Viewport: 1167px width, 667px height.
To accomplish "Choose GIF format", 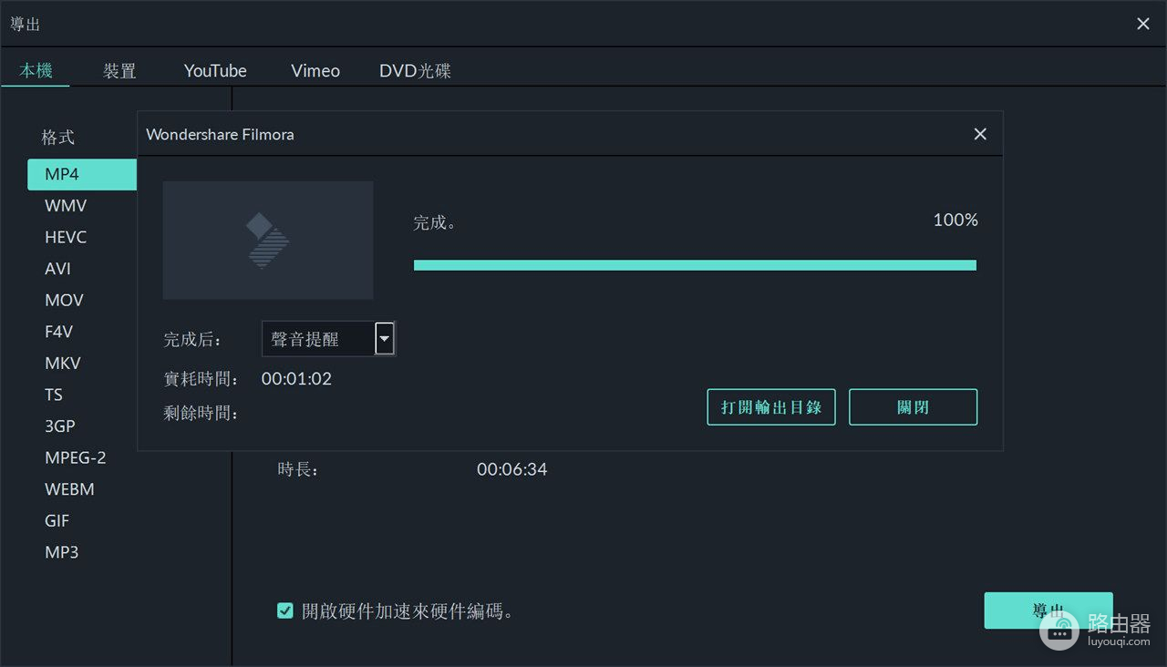I will tap(57, 520).
